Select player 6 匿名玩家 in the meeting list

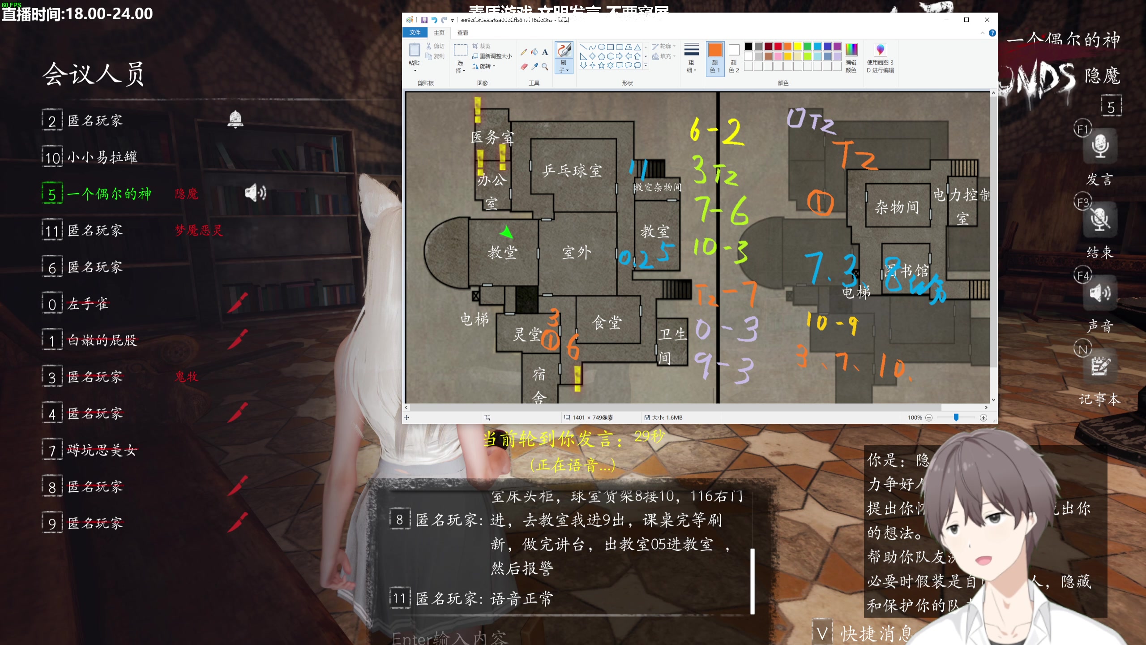83,267
